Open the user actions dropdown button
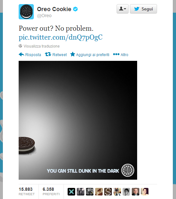Image resolution: width=176 pixels, height=199 pixels. pos(123,9)
